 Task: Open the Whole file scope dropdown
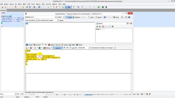click(x=90, y=48)
